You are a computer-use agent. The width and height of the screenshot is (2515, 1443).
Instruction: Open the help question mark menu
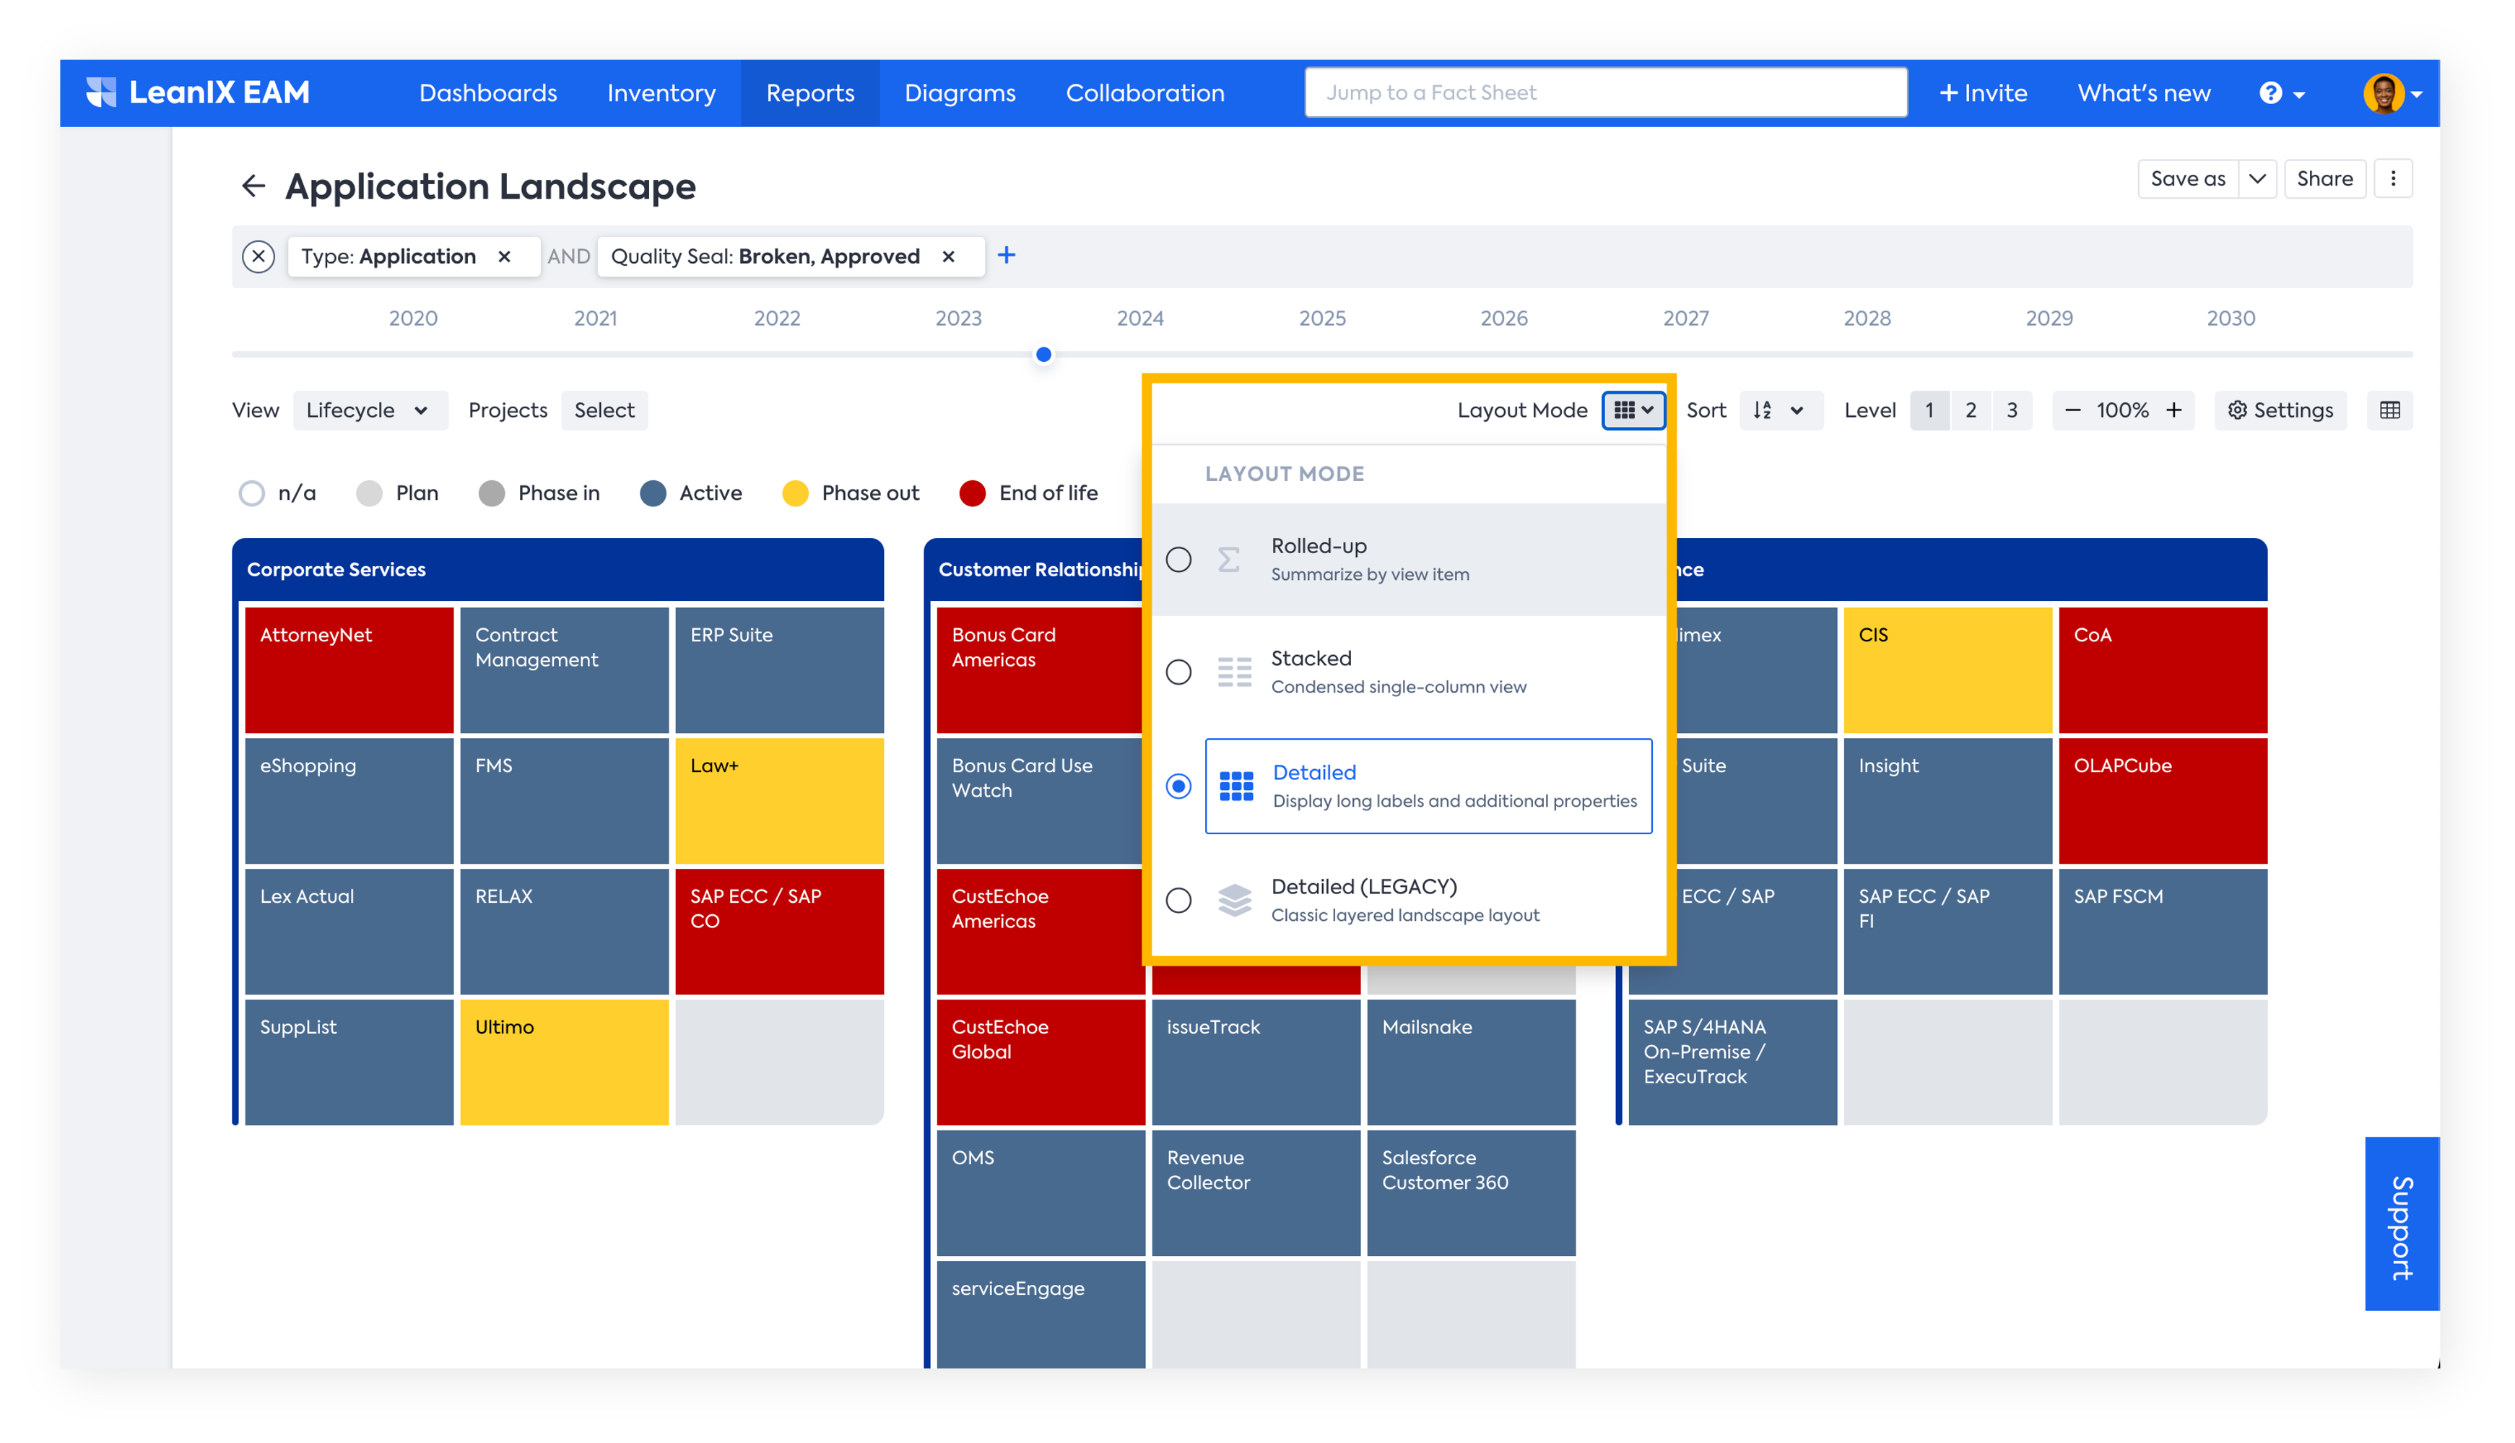(x=2281, y=92)
